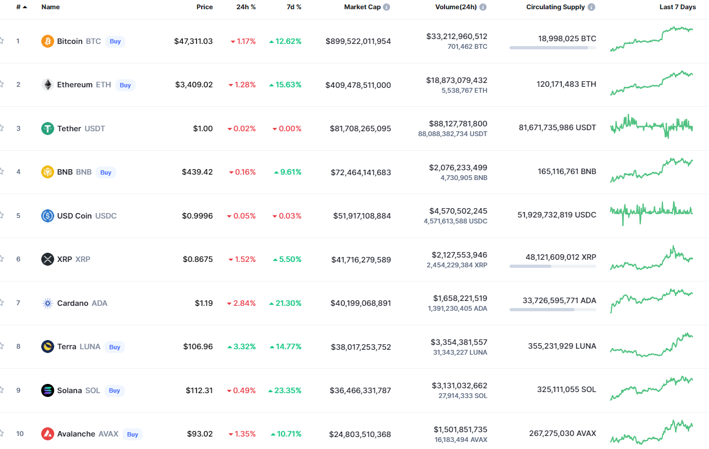Click the Ethereum diamond logo icon
The image size is (709, 449).
click(x=48, y=85)
